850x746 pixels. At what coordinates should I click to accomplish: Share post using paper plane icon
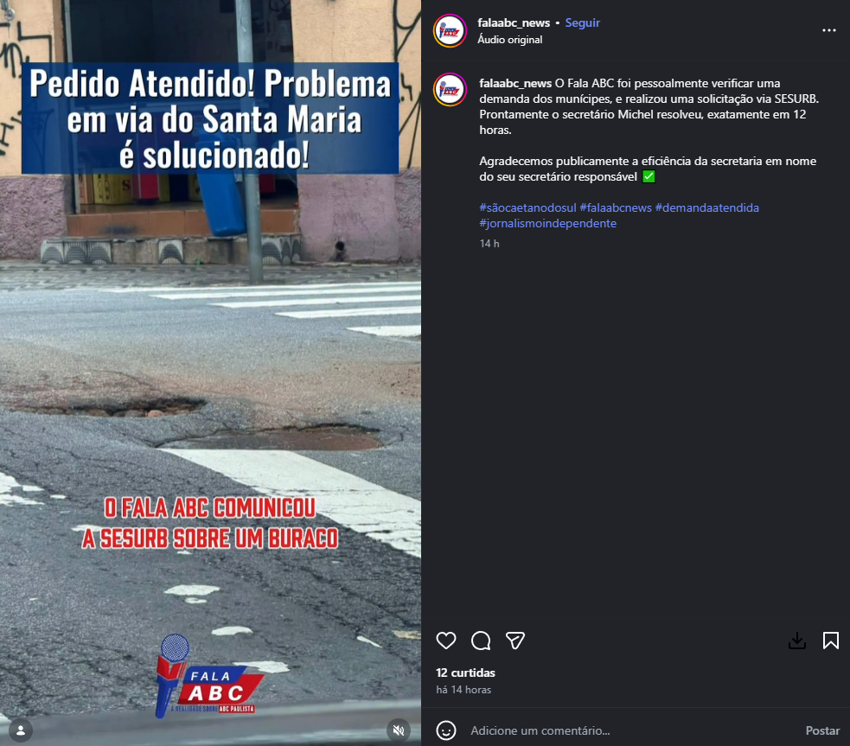[x=515, y=641]
